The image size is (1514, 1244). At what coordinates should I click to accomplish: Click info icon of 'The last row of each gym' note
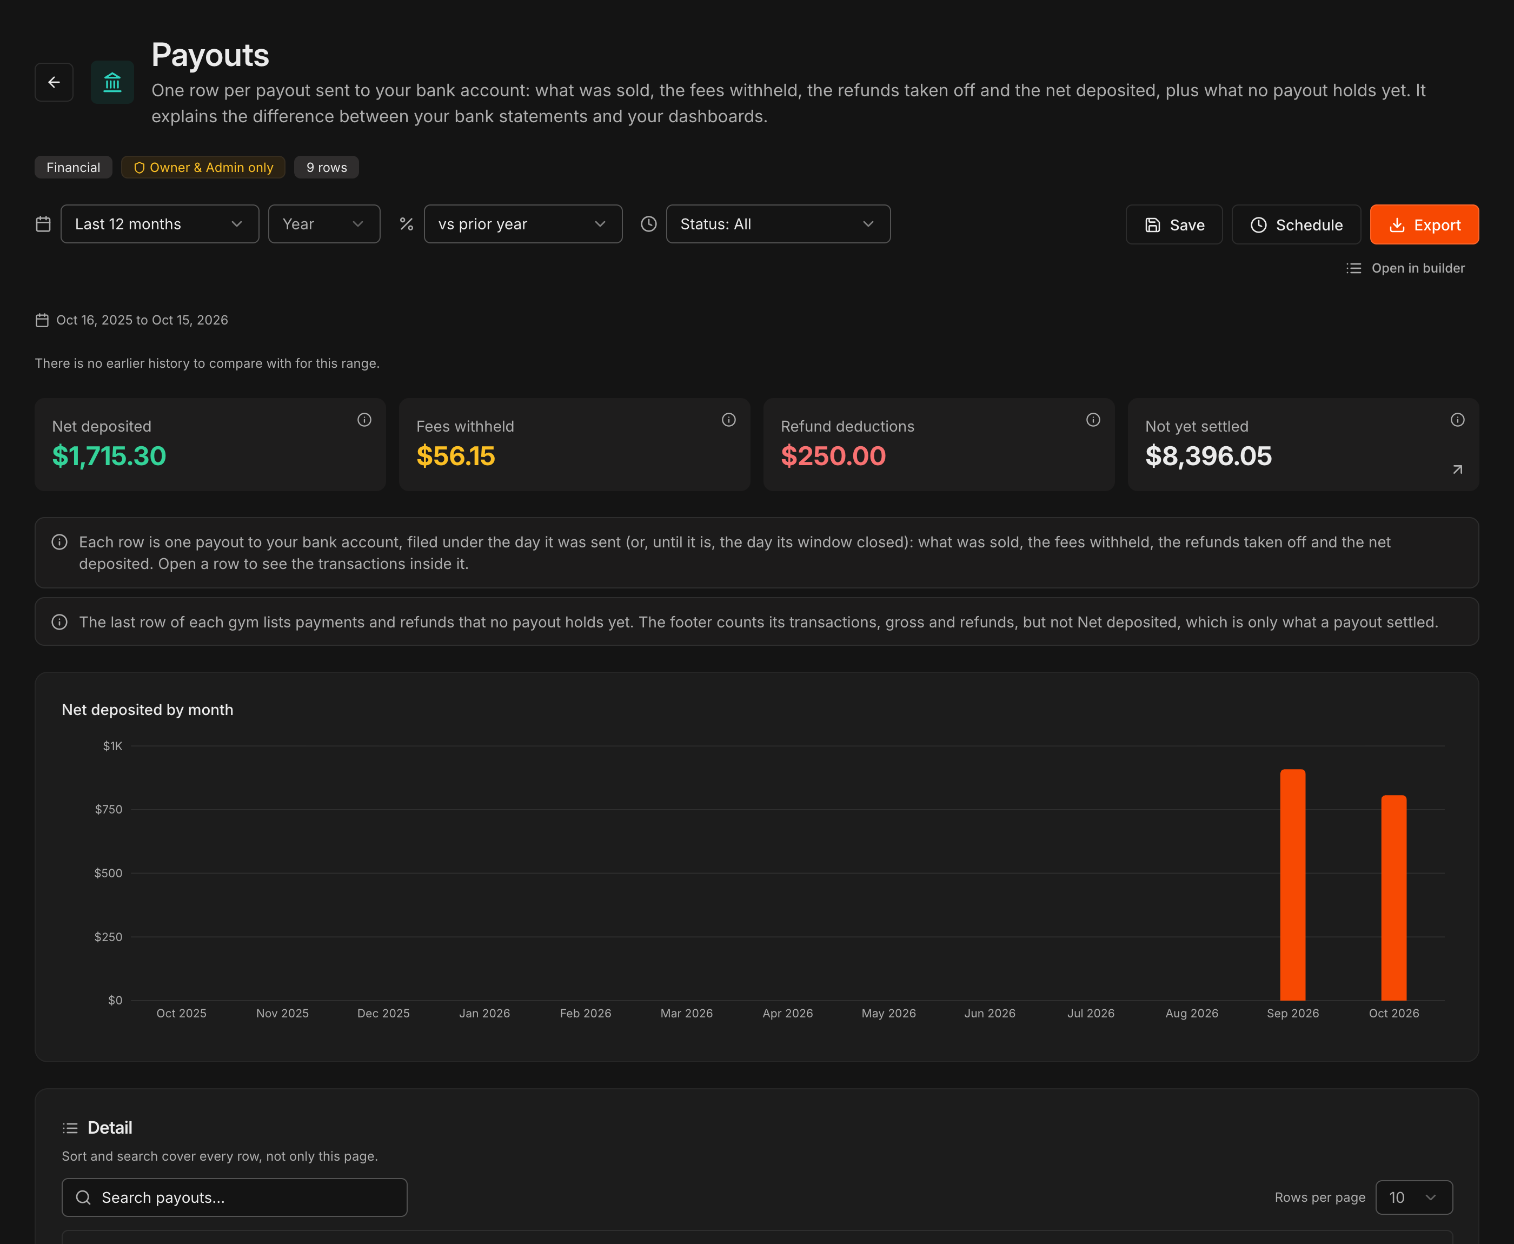(x=59, y=622)
